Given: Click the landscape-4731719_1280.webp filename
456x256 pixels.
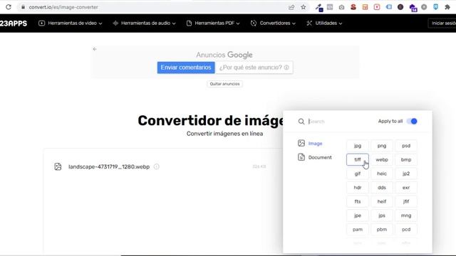Looking at the screenshot, I should (109, 166).
